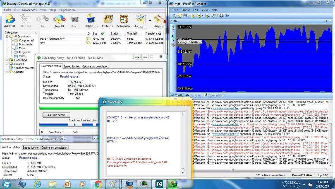The image size is (335, 189).
Task: Open IDM Tasks menu
Action: [7, 10]
